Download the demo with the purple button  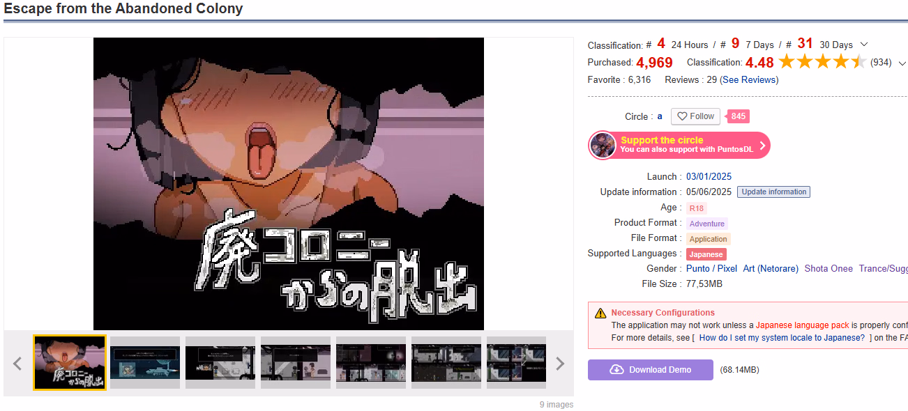pyautogui.click(x=650, y=370)
